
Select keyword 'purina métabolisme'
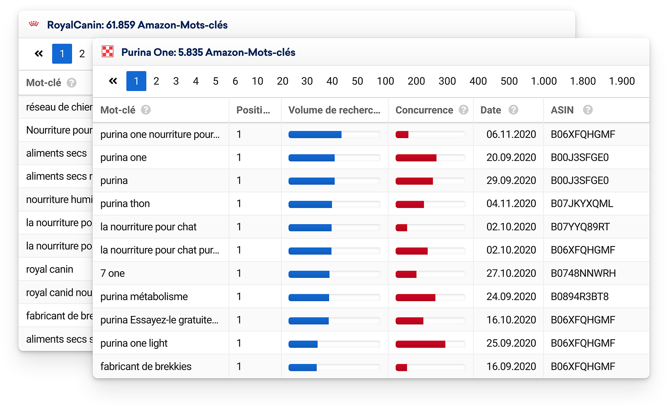coord(144,296)
